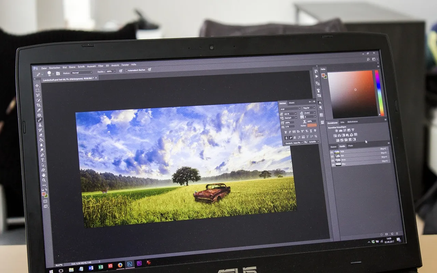Select the Eyedropper tool
437x273 pixels.
coord(38,110)
